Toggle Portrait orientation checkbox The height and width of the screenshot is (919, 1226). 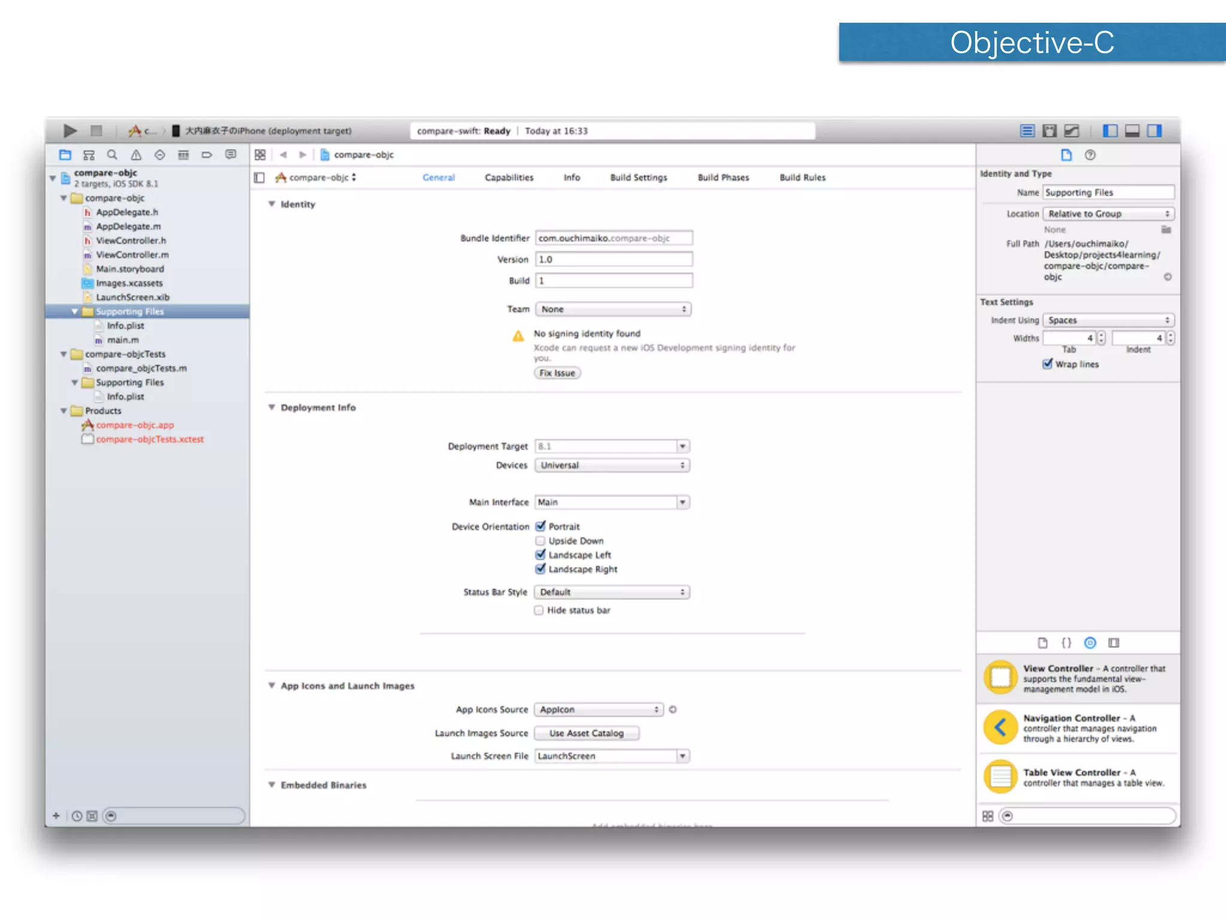(x=541, y=526)
